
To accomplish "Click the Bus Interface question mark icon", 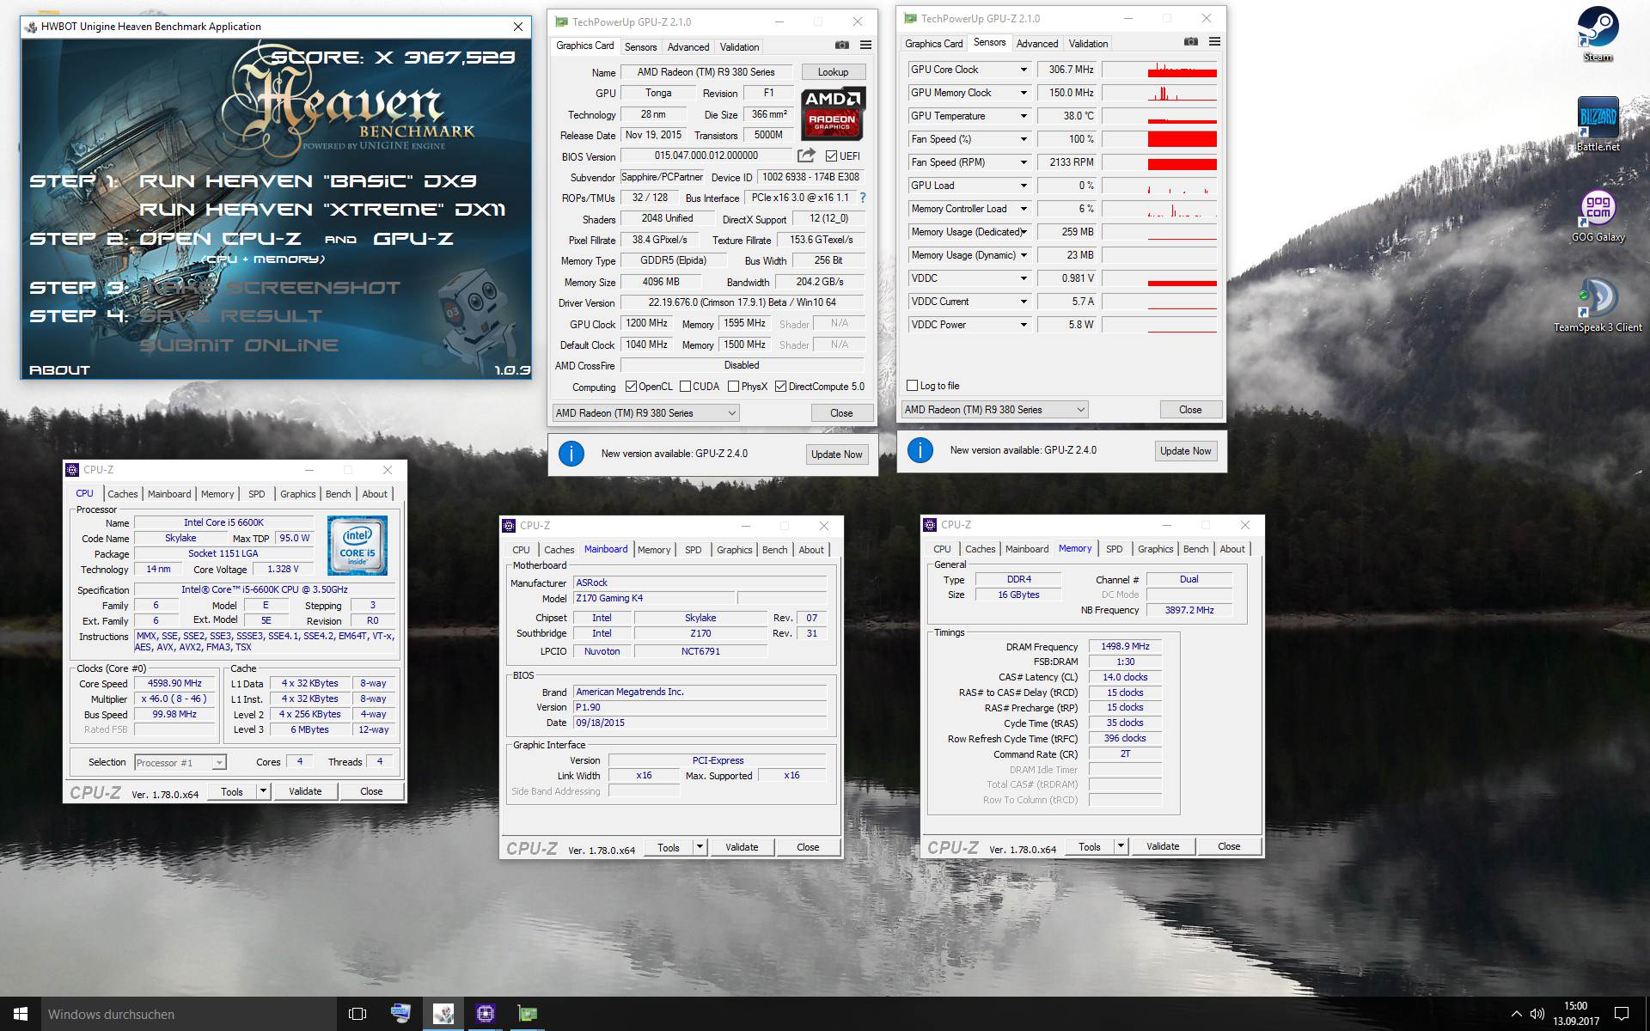I will tap(863, 198).
